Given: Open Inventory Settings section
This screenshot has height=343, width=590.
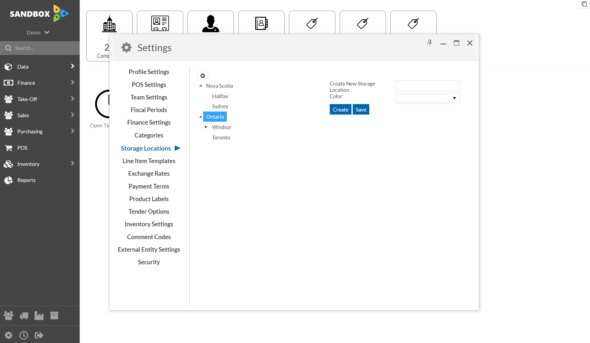Looking at the screenshot, I should 149,224.
